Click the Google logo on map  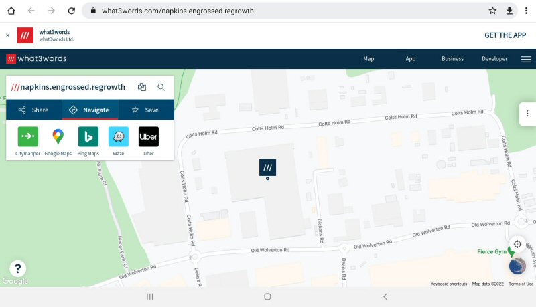point(15,281)
